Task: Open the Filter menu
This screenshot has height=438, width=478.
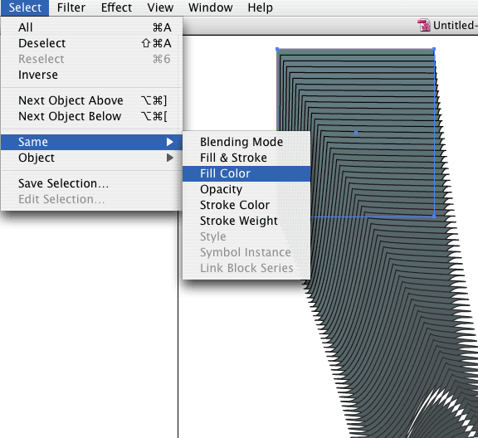Action: click(71, 7)
